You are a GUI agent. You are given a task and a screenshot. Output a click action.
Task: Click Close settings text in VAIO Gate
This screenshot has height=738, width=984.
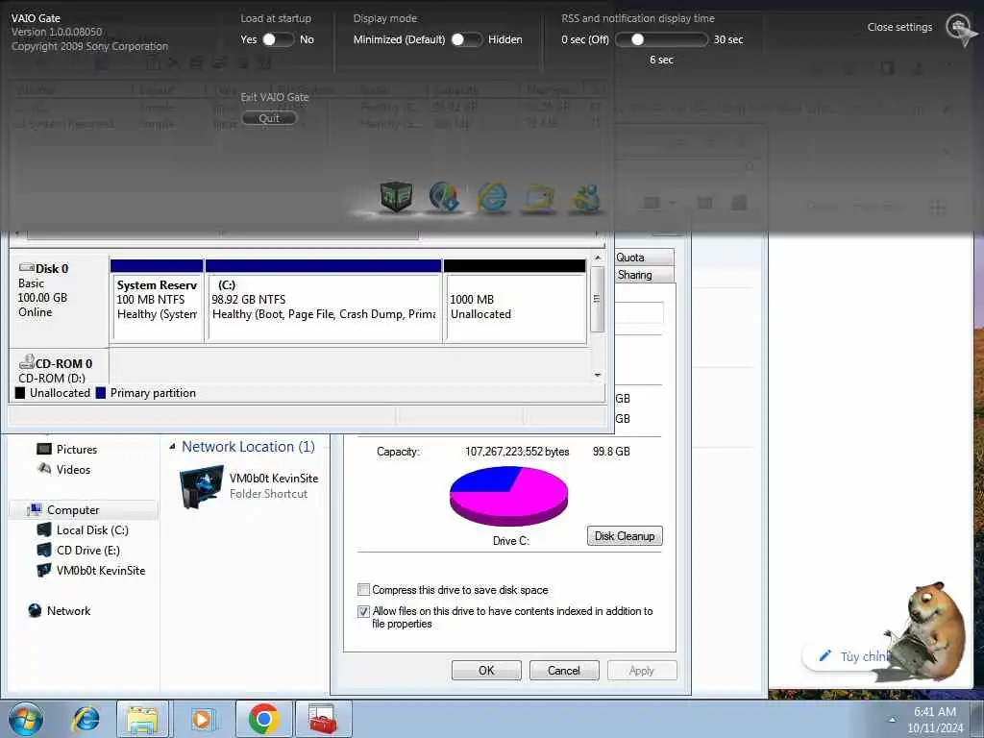pyautogui.click(x=899, y=27)
